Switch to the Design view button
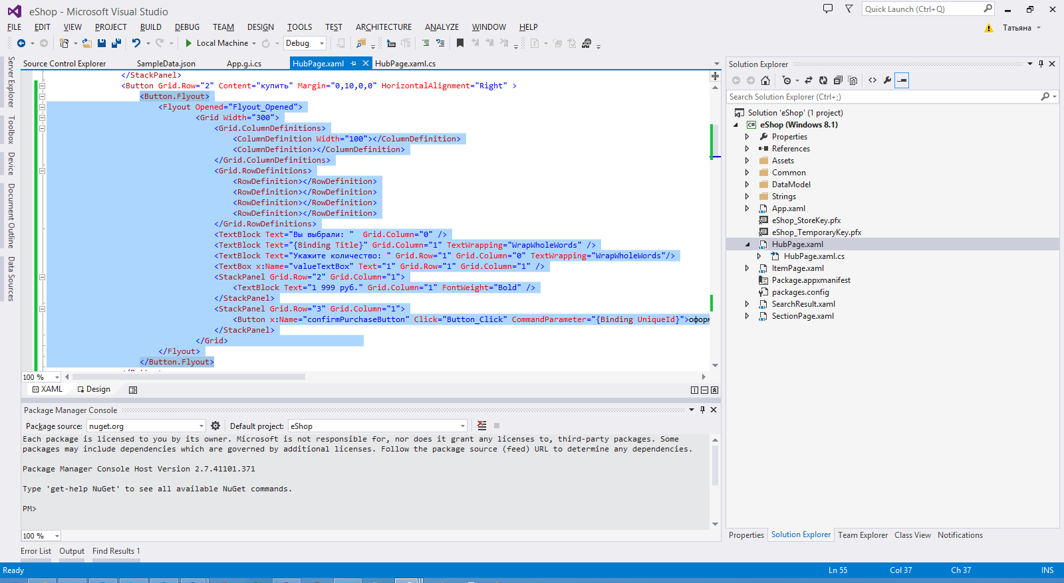 [94, 390]
